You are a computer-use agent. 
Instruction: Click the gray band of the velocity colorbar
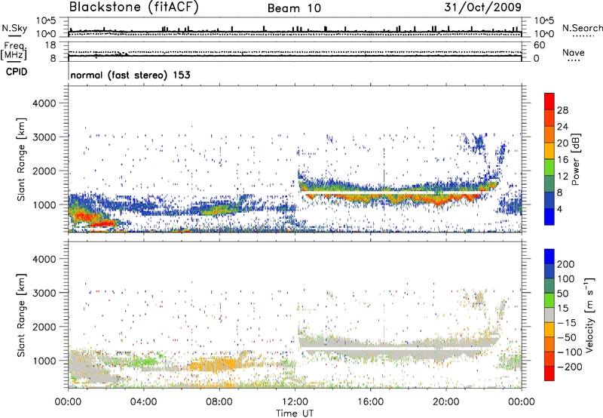549,315
